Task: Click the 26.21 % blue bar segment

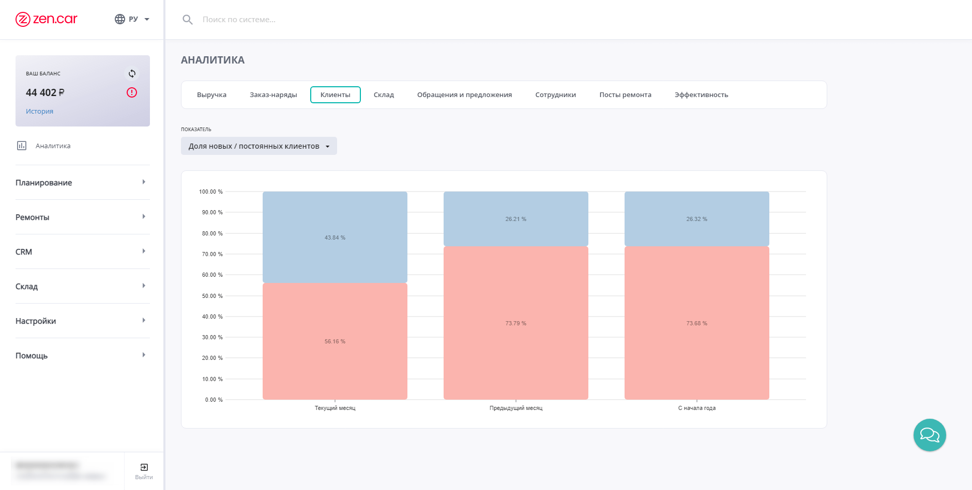Action: [516, 219]
